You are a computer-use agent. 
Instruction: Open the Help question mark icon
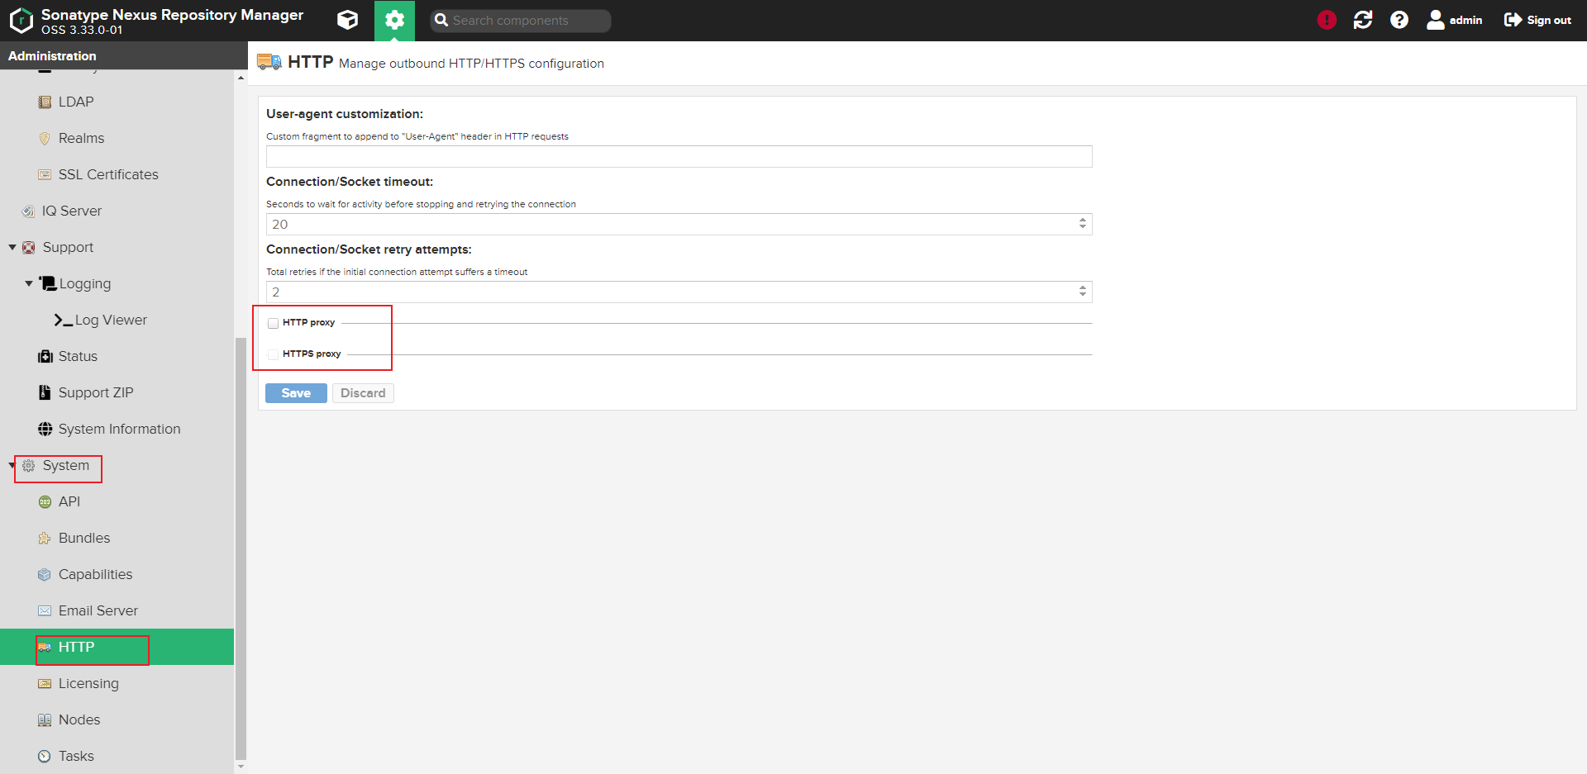point(1399,20)
